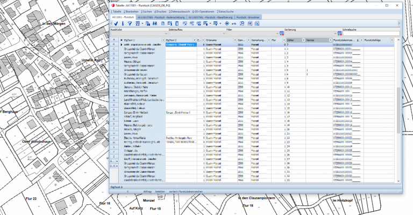Jump to letter M in index strip
This screenshot has width=413, height=215.
coord(114,96)
